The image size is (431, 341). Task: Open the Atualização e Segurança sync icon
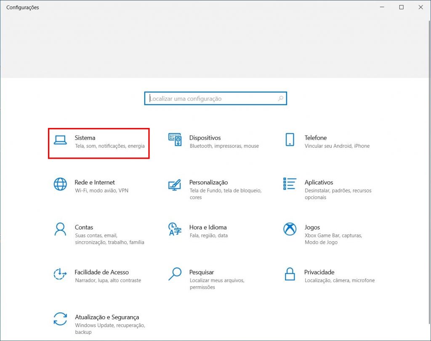coord(60,319)
